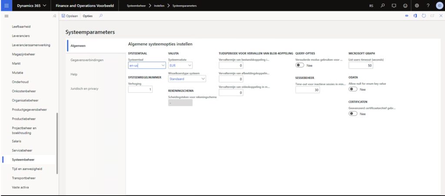This screenshot has height=196, width=445.
Task: Click the feedback smiley icon
Action: pyautogui.click(x=405, y=6)
